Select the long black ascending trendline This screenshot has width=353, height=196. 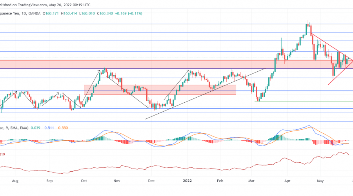coord(205,93)
